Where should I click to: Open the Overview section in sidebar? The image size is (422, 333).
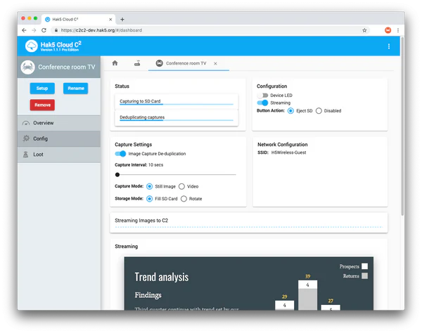click(x=44, y=123)
